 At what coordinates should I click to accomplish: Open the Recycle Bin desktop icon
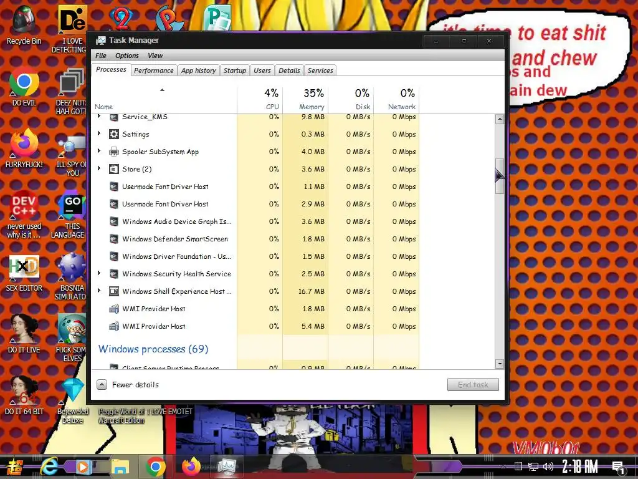coord(24,24)
